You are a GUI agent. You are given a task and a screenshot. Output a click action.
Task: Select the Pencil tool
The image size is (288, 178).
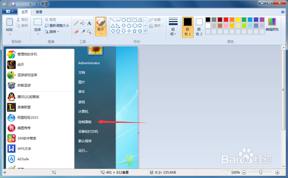(x=76, y=23)
